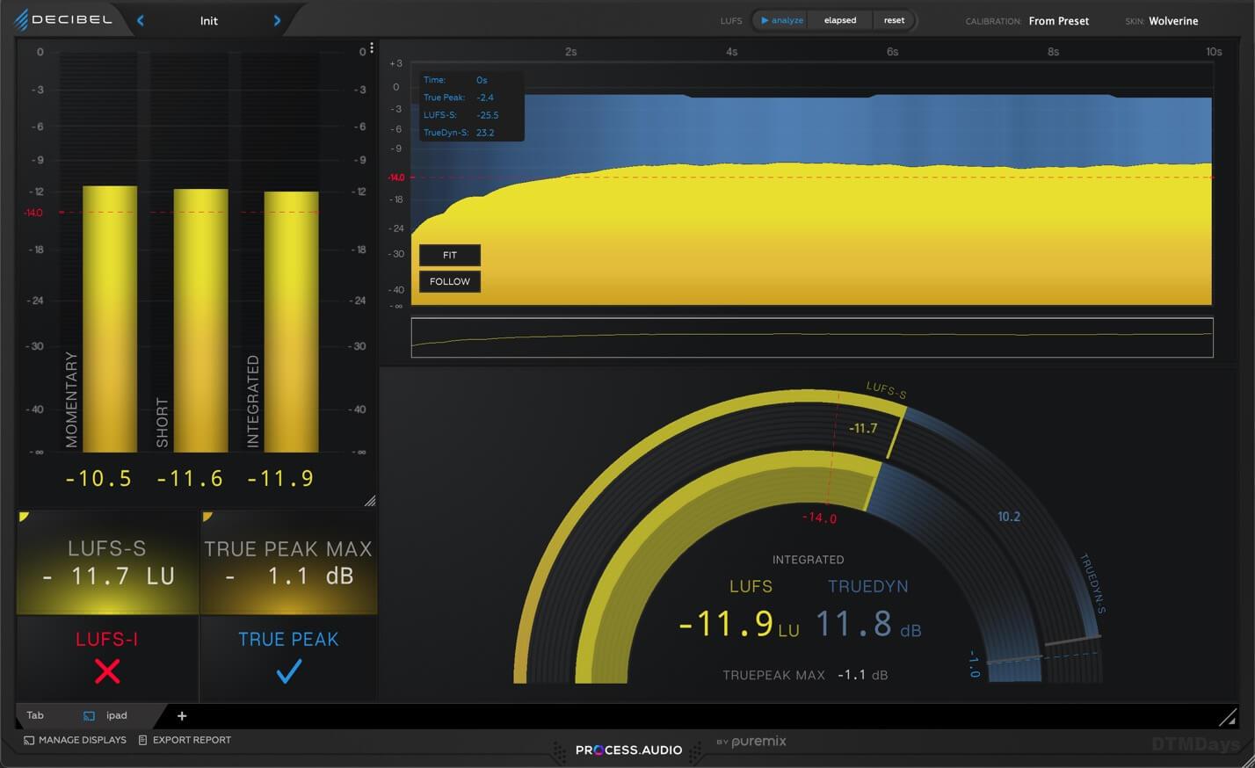The width and height of the screenshot is (1255, 768).
Task: Click the PROCESS.AUDIO logo
Action: (627, 750)
